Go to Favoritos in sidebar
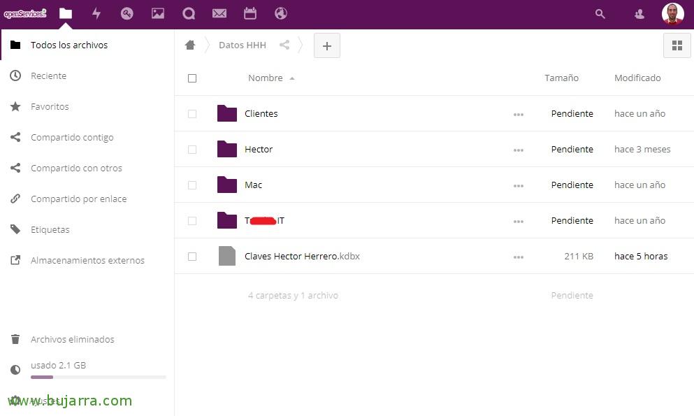This screenshot has width=694, height=416. click(50, 107)
